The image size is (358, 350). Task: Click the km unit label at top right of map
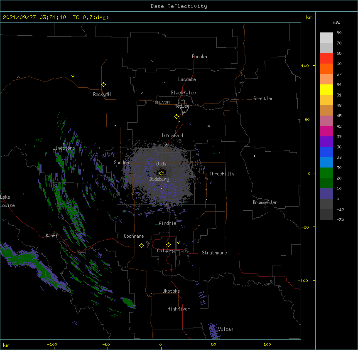coord(309,17)
